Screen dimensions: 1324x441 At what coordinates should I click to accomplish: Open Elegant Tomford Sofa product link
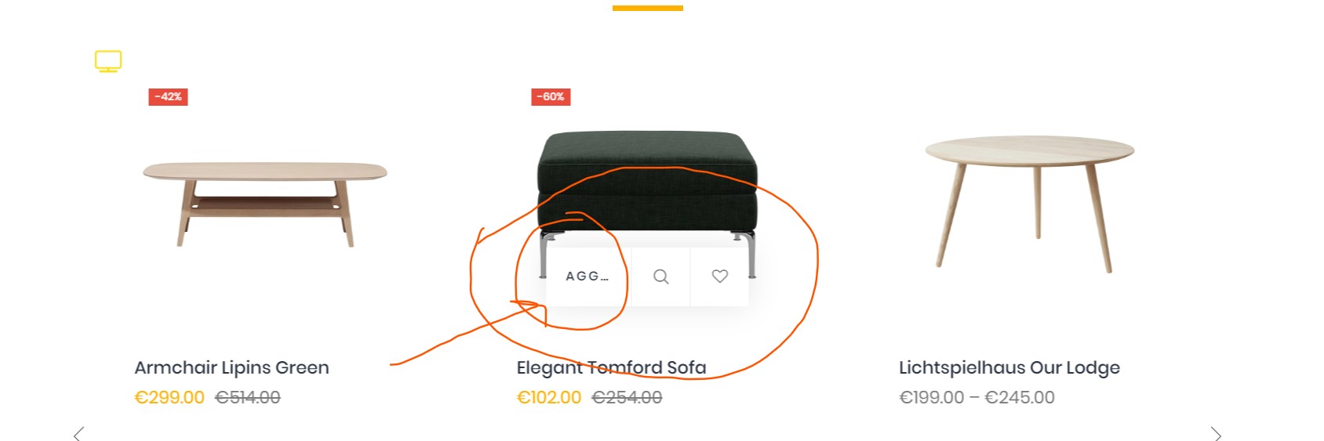coord(611,367)
